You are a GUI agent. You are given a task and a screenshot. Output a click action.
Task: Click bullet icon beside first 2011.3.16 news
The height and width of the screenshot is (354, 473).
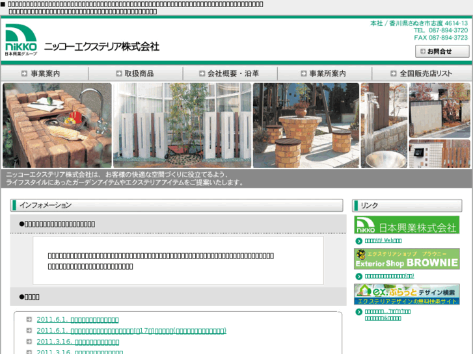pos(29,342)
